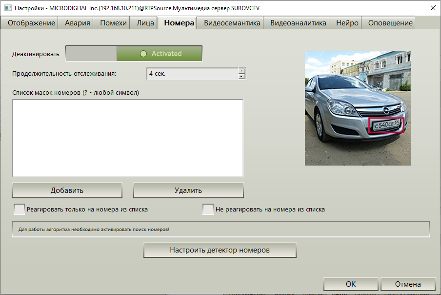Increase tracking duration with the up arrow
Screen dimensions: 441x295
tap(241, 71)
